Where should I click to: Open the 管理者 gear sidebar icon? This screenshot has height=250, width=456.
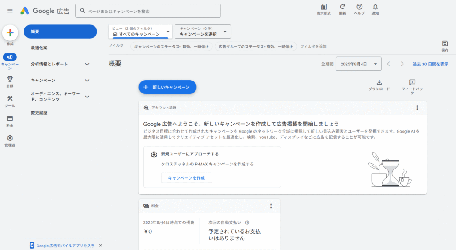coord(10,138)
